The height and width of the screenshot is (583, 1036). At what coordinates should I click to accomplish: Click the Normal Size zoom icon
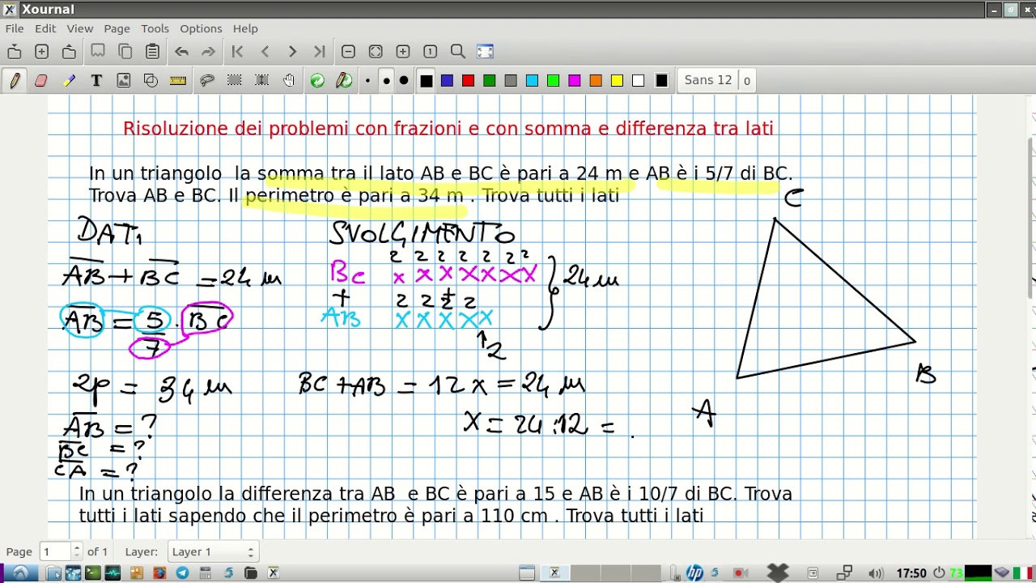(x=431, y=52)
